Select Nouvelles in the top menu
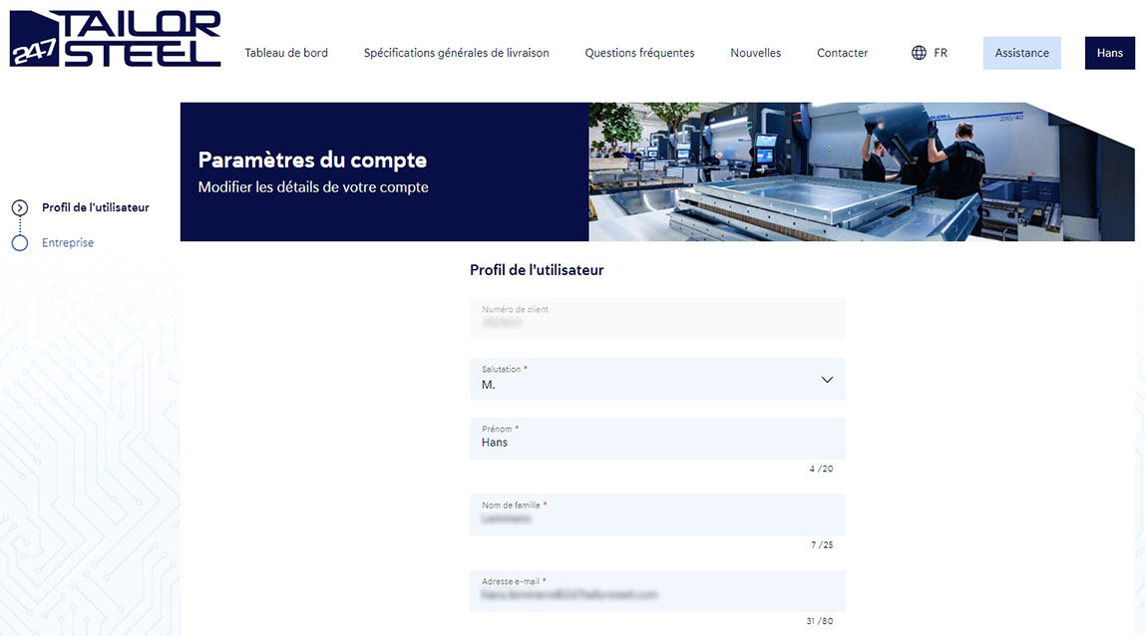Image resolution: width=1145 pixels, height=636 pixels. pos(755,53)
